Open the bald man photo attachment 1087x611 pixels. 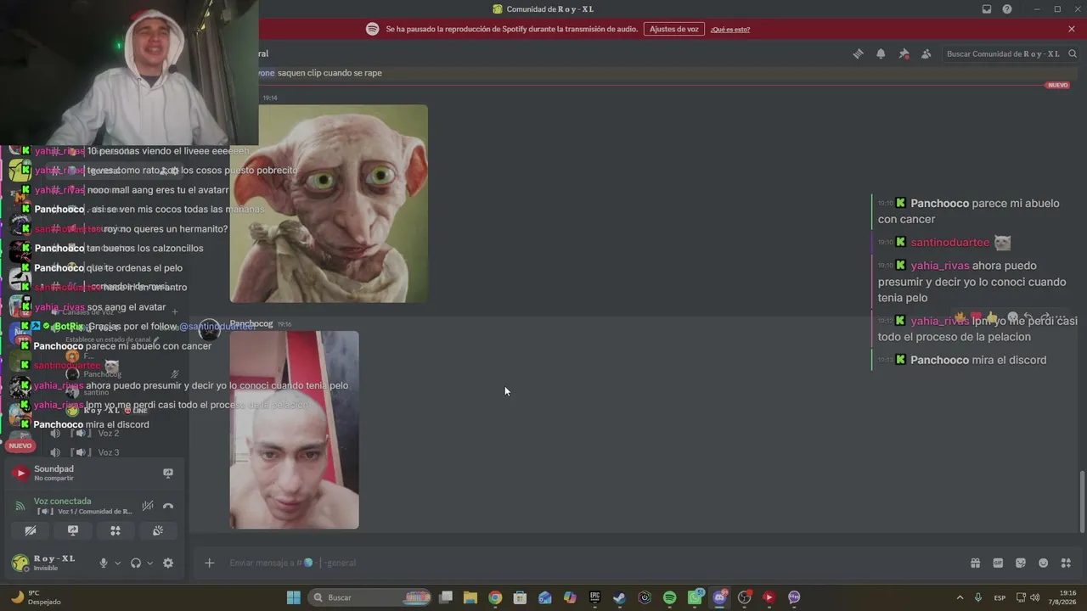click(294, 430)
